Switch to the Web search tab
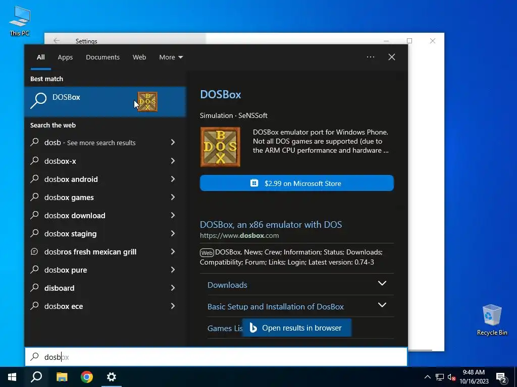The width and height of the screenshot is (517, 387). [x=139, y=57]
